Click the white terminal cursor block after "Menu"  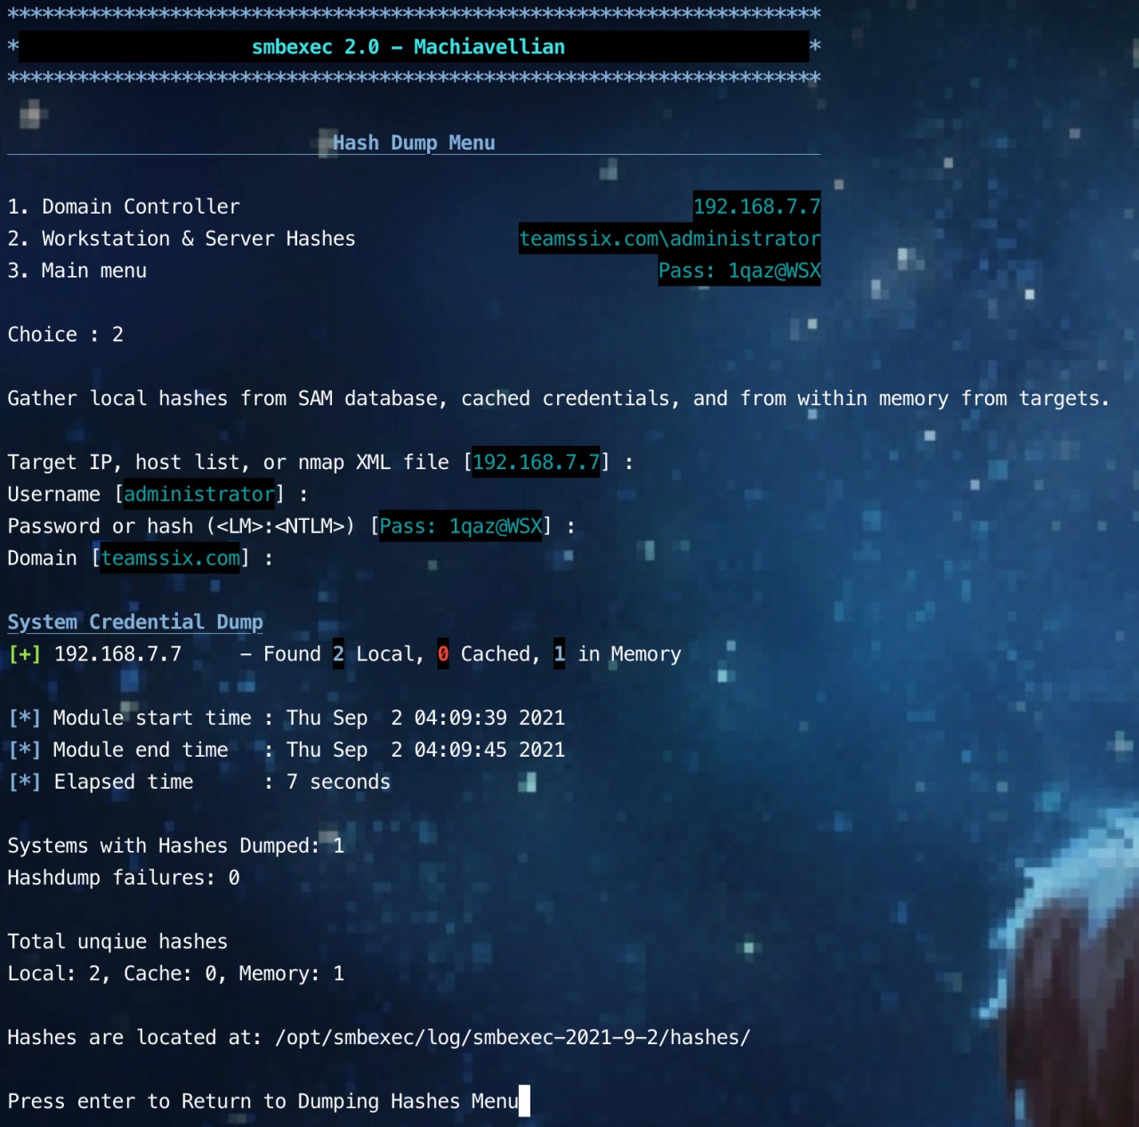pyautogui.click(x=525, y=1101)
